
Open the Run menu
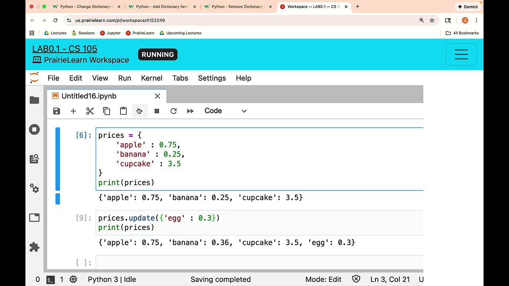pos(124,78)
